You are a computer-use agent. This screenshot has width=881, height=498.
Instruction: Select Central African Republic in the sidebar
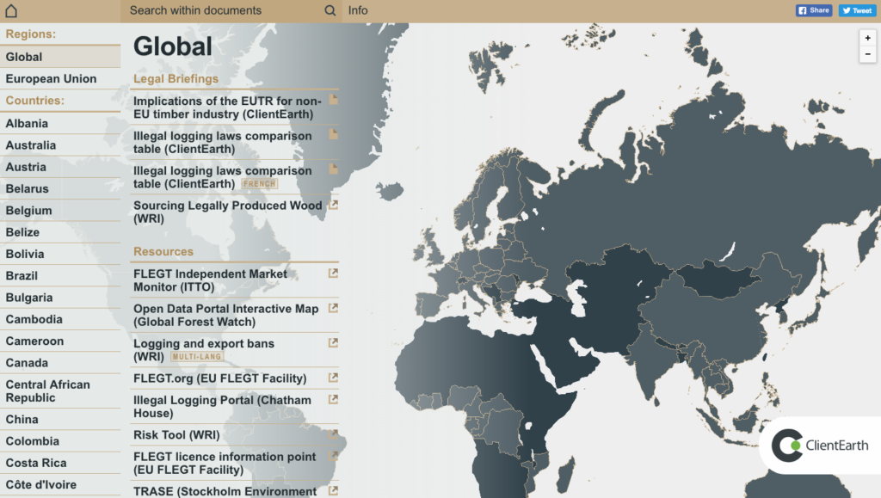pyautogui.click(x=47, y=390)
